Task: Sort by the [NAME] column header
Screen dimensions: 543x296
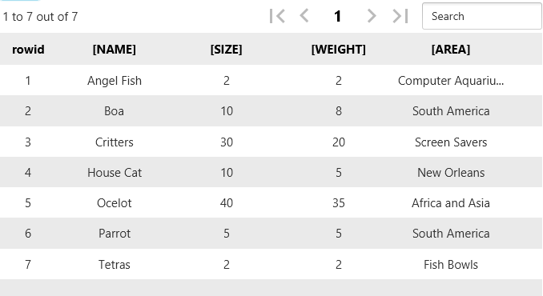Action: pyautogui.click(x=115, y=50)
